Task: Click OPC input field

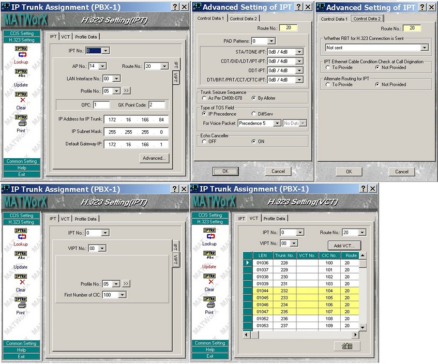Action: point(101,105)
